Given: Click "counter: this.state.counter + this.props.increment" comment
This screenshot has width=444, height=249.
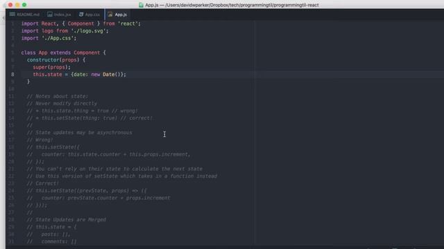Looking at the screenshot, I should click(x=116, y=154).
